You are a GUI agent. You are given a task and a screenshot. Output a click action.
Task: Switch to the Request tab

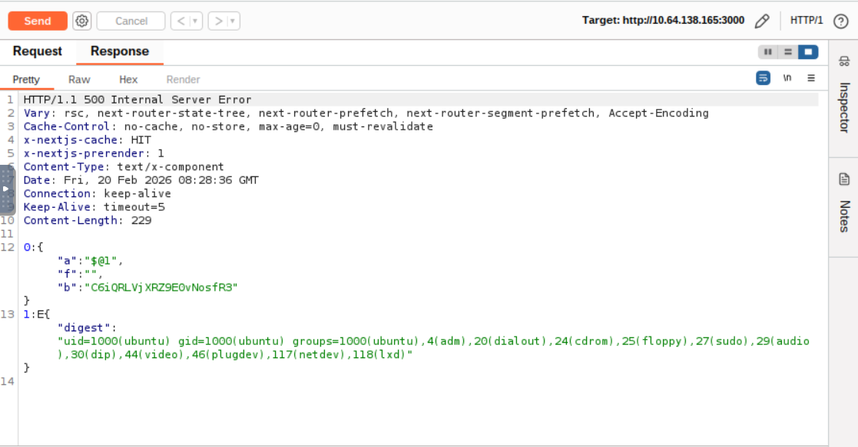tap(37, 51)
